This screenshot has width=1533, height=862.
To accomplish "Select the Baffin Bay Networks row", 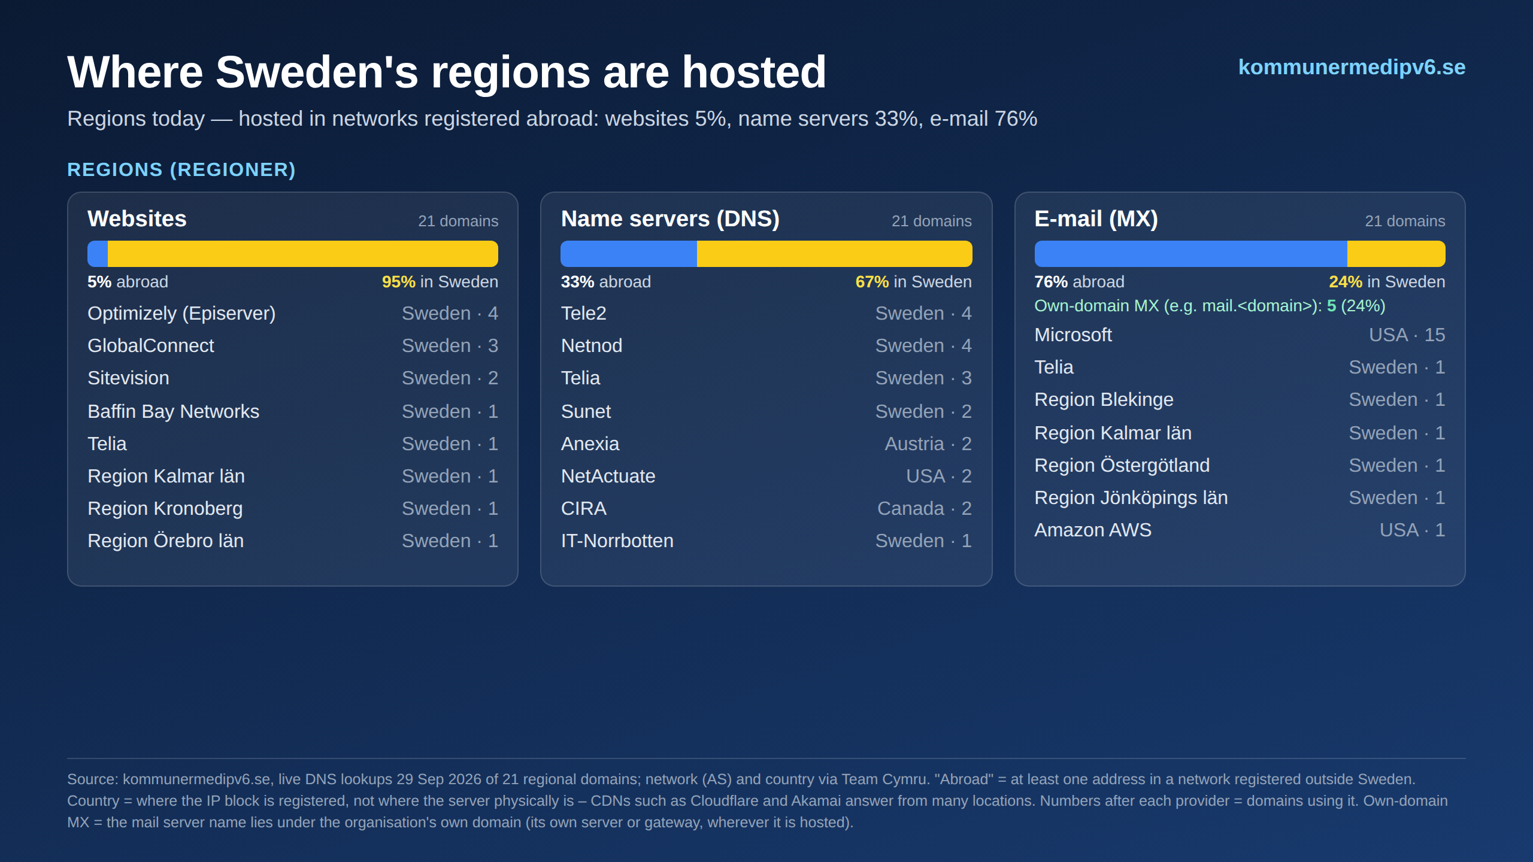I will [293, 411].
